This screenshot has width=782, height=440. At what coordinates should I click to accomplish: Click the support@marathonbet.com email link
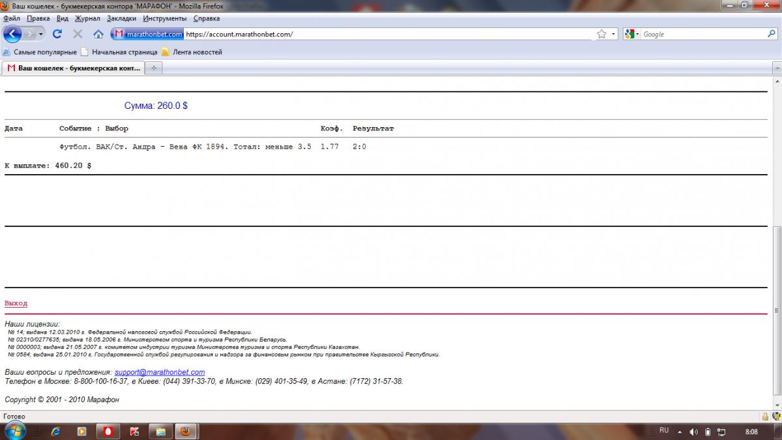click(160, 372)
